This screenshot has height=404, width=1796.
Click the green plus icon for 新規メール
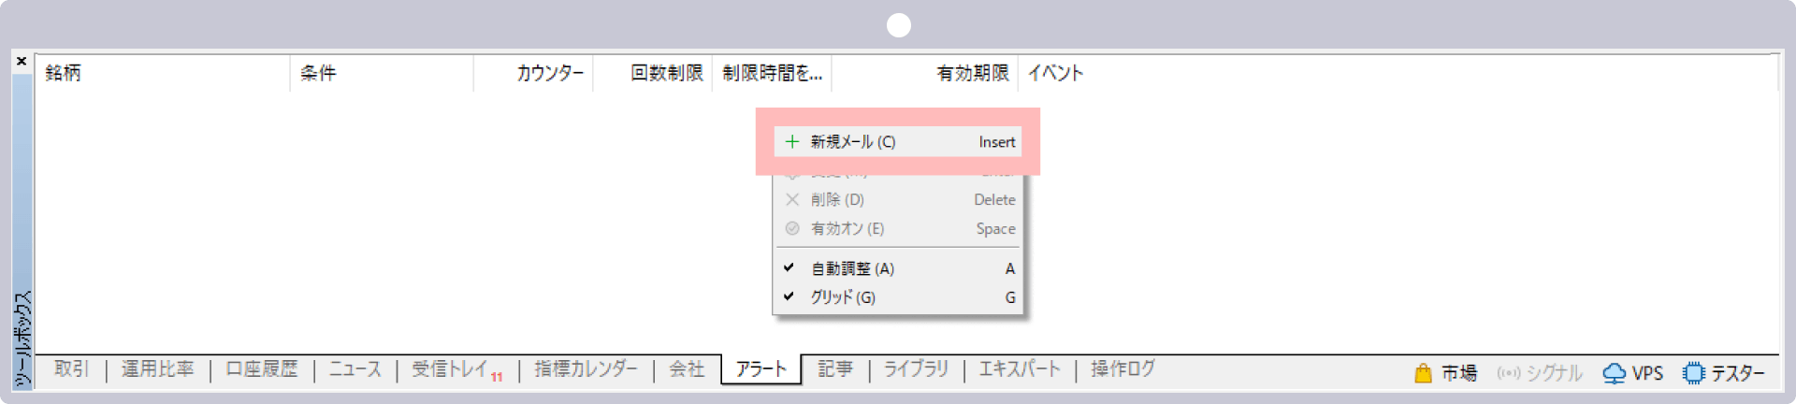click(x=792, y=142)
